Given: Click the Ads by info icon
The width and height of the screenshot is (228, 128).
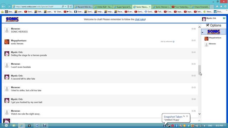Looking at the screenshot, I should tap(173, 42).
